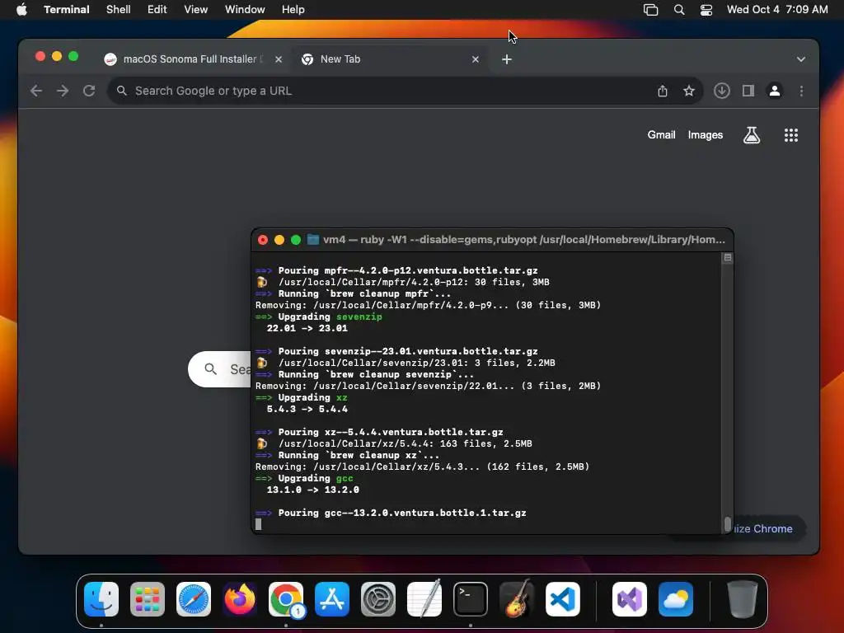
Task: Toggle the Chrome side panel
Action: (x=748, y=91)
